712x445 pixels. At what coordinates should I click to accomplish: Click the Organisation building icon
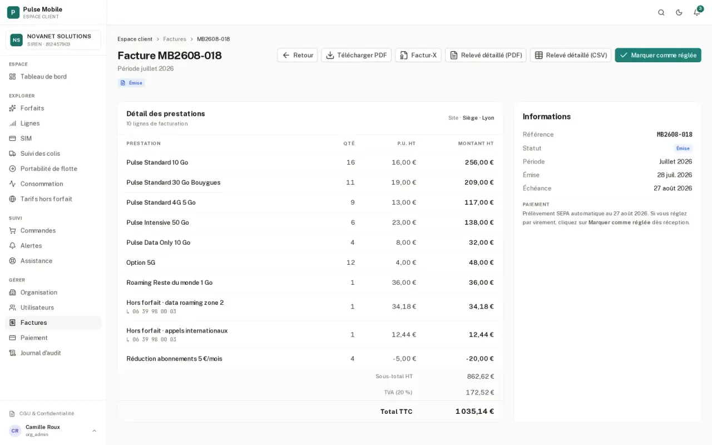(x=13, y=292)
